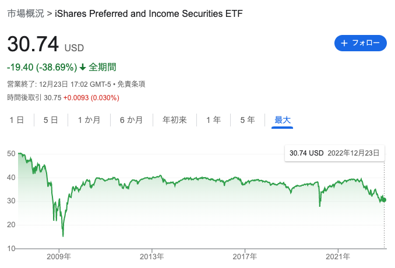Click the 2013年 marker on chart axis
Screen dimensions: 395x268
coord(152,257)
